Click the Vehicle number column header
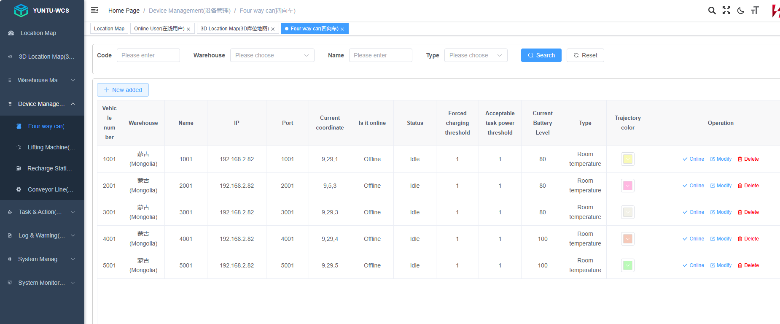Screen dimensions: 780x324 pyautogui.click(x=110, y=123)
